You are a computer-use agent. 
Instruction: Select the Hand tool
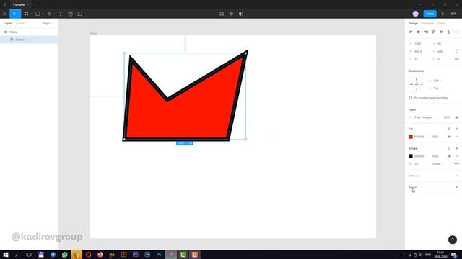70,14
